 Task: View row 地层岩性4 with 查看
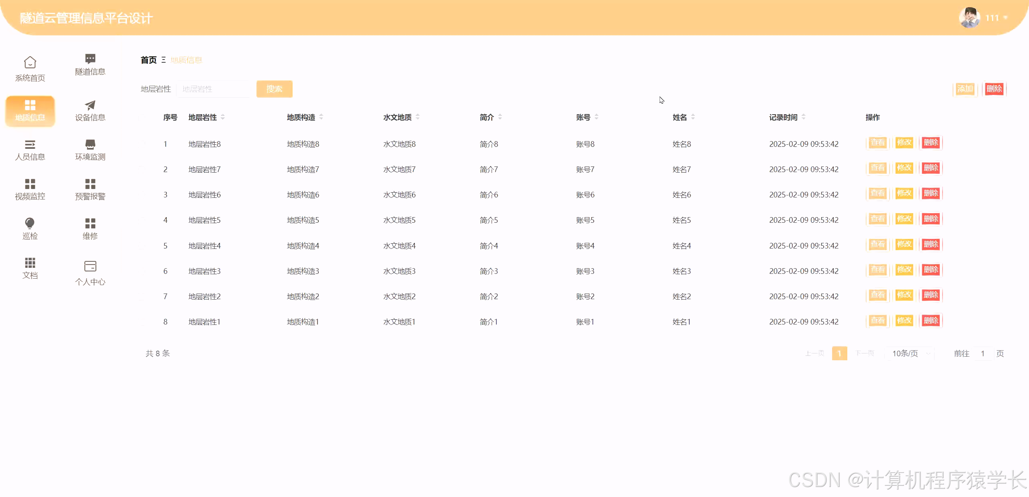[877, 244]
